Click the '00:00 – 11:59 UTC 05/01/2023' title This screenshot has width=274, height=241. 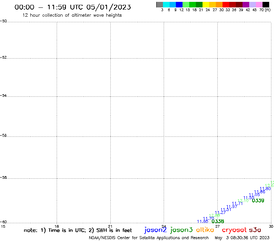pyautogui.click(x=73, y=7)
